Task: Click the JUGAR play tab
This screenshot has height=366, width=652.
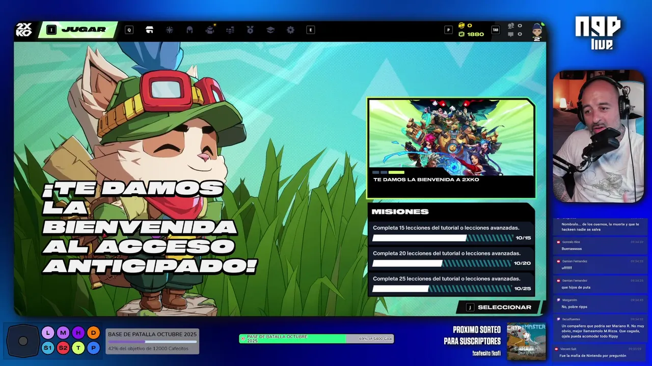Action: pyautogui.click(x=78, y=29)
